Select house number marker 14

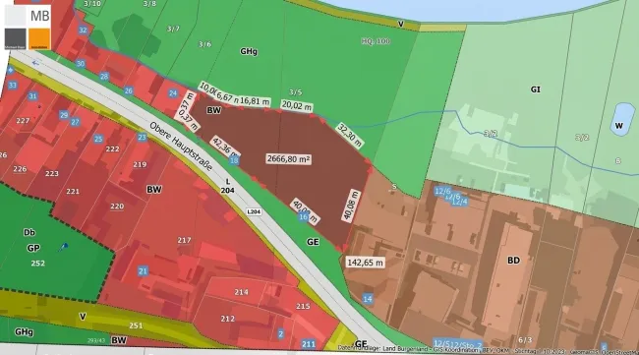368,299
